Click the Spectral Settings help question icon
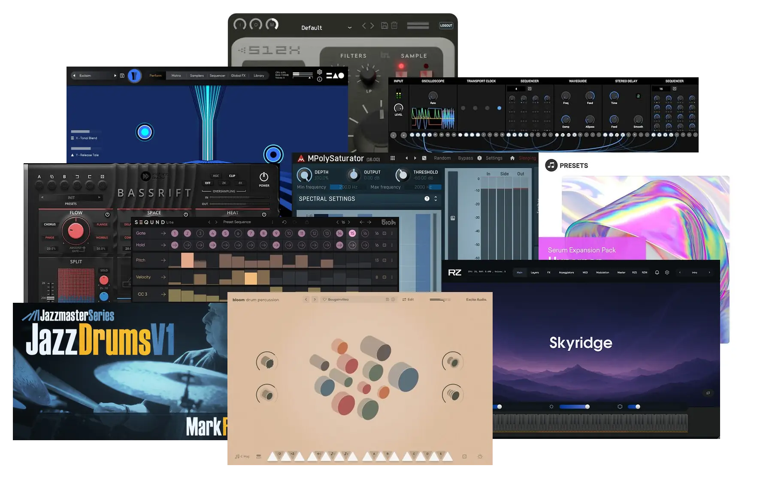The height and width of the screenshot is (478, 766). [x=427, y=199]
